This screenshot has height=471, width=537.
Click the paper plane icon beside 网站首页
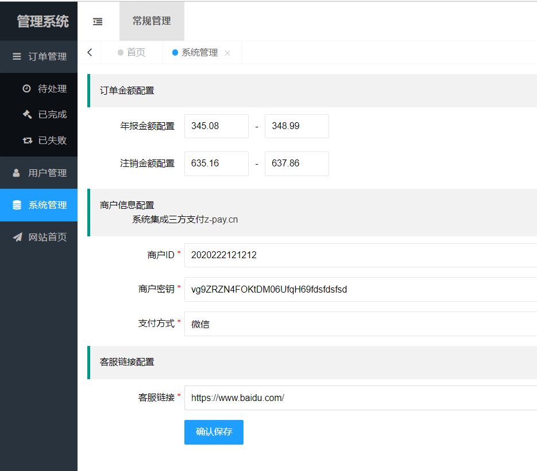tap(17, 237)
